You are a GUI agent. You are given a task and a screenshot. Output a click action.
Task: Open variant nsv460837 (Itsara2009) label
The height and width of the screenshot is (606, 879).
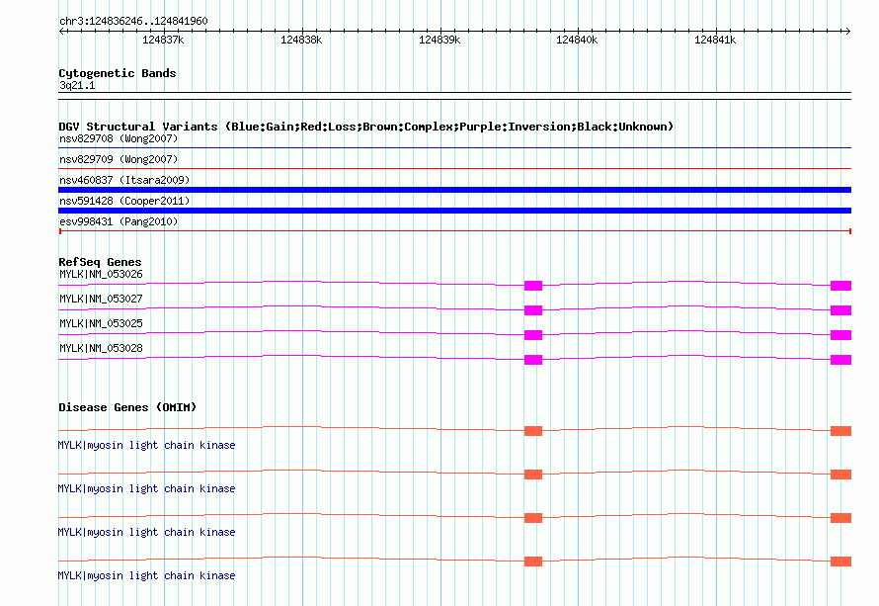(x=124, y=180)
